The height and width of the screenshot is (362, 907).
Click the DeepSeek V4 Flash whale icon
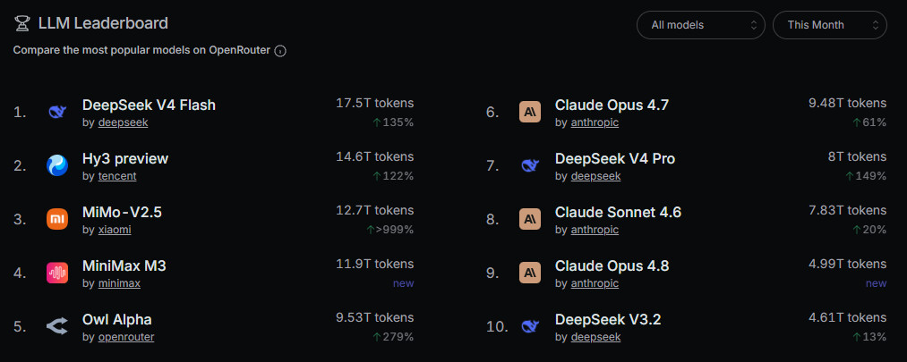click(x=57, y=112)
